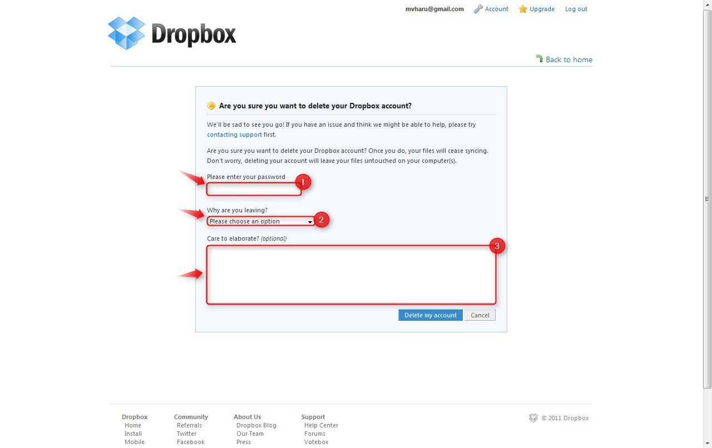The width and height of the screenshot is (712, 448).
Task: Click the Dropbox logo box icon
Action: pyautogui.click(x=127, y=33)
